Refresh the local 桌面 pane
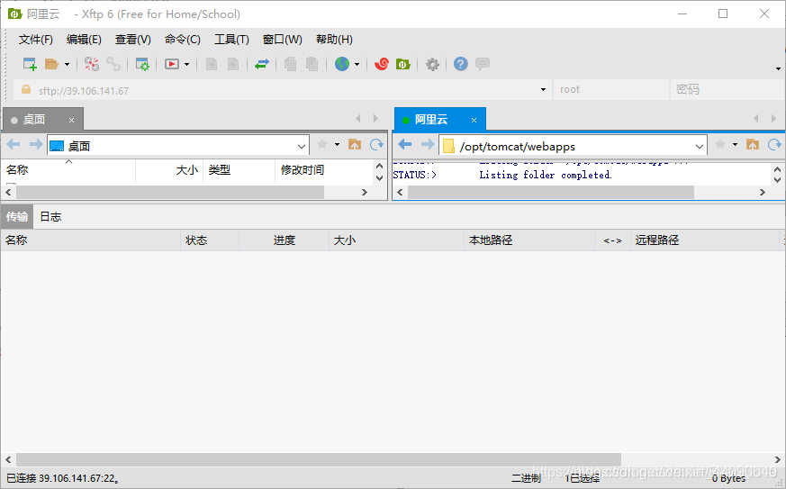Viewport: 786px width, 489px height. (376, 144)
